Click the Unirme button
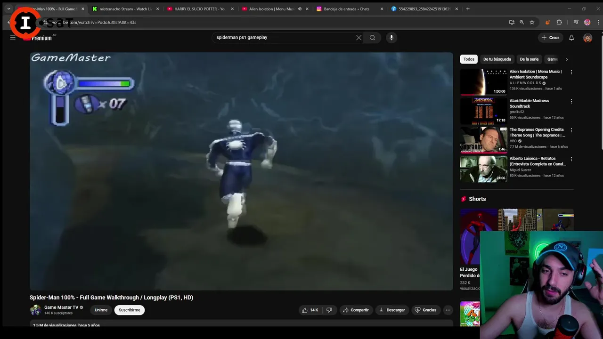 (x=101, y=310)
